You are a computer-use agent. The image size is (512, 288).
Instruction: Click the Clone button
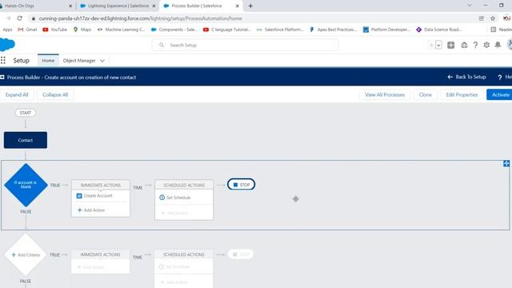tap(425, 94)
